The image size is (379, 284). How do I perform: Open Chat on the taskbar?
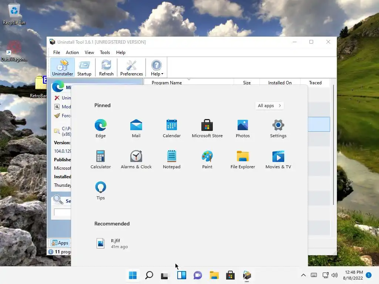198,275
